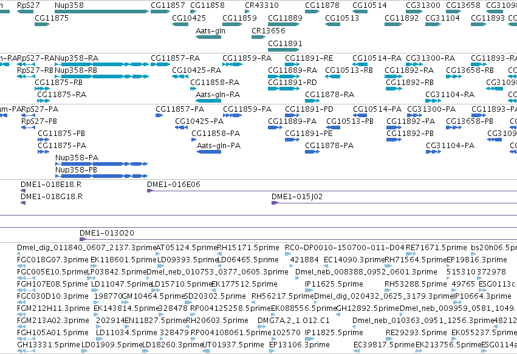Select the CG11878 gene
517x354 pixels.
point(312,12)
